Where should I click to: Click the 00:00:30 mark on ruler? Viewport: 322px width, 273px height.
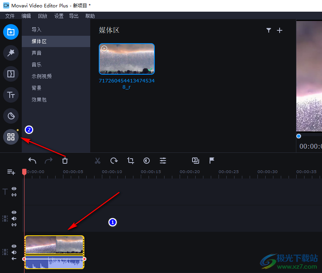[x=268, y=172]
